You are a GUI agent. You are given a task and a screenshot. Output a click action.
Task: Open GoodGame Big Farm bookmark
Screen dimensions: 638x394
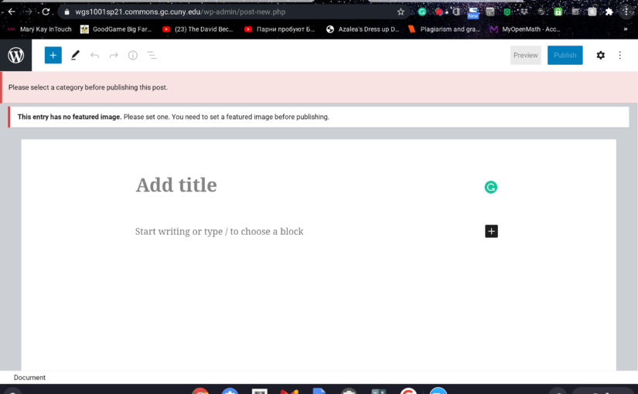pyautogui.click(x=116, y=29)
